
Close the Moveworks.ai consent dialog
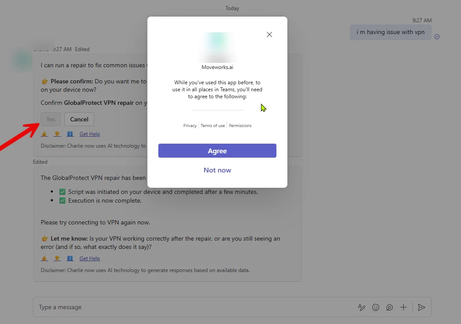click(x=269, y=34)
